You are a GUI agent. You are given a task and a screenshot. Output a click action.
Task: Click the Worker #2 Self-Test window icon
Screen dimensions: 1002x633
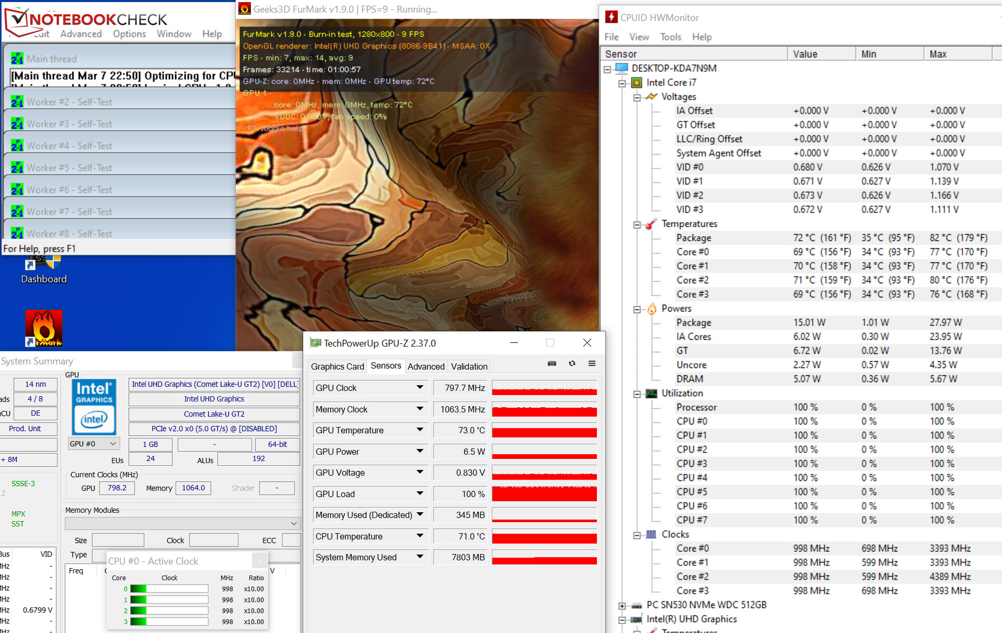coord(17,102)
